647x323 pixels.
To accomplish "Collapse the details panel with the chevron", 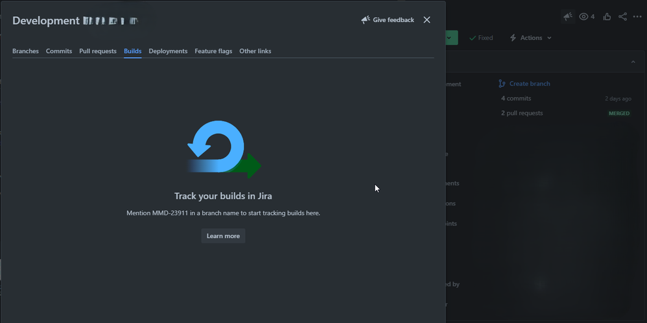I will pos(633,62).
